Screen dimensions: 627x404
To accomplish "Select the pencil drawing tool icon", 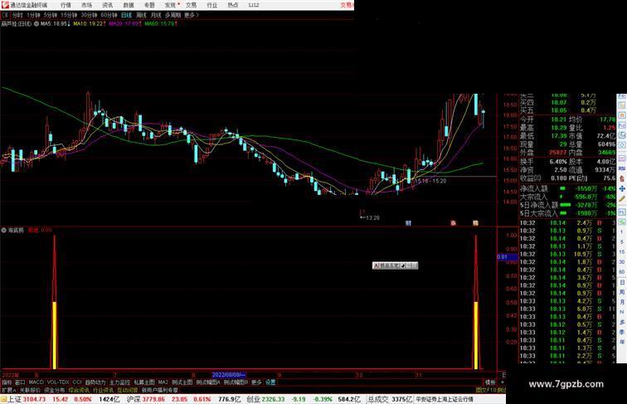I will (622, 198).
